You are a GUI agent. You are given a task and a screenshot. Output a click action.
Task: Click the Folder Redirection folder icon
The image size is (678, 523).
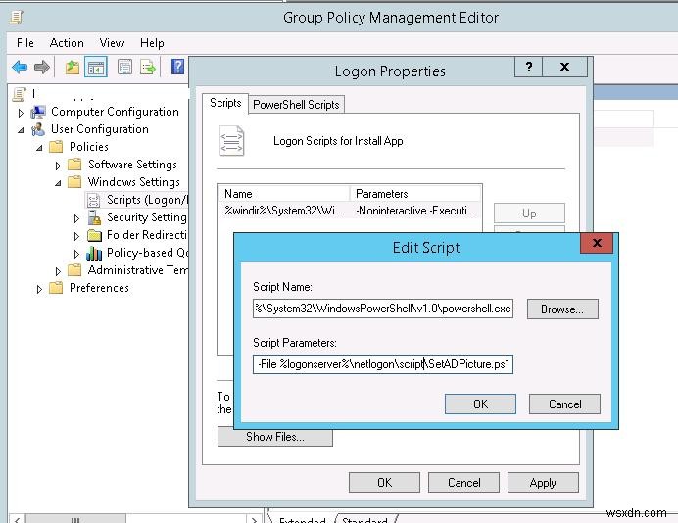pyautogui.click(x=94, y=235)
